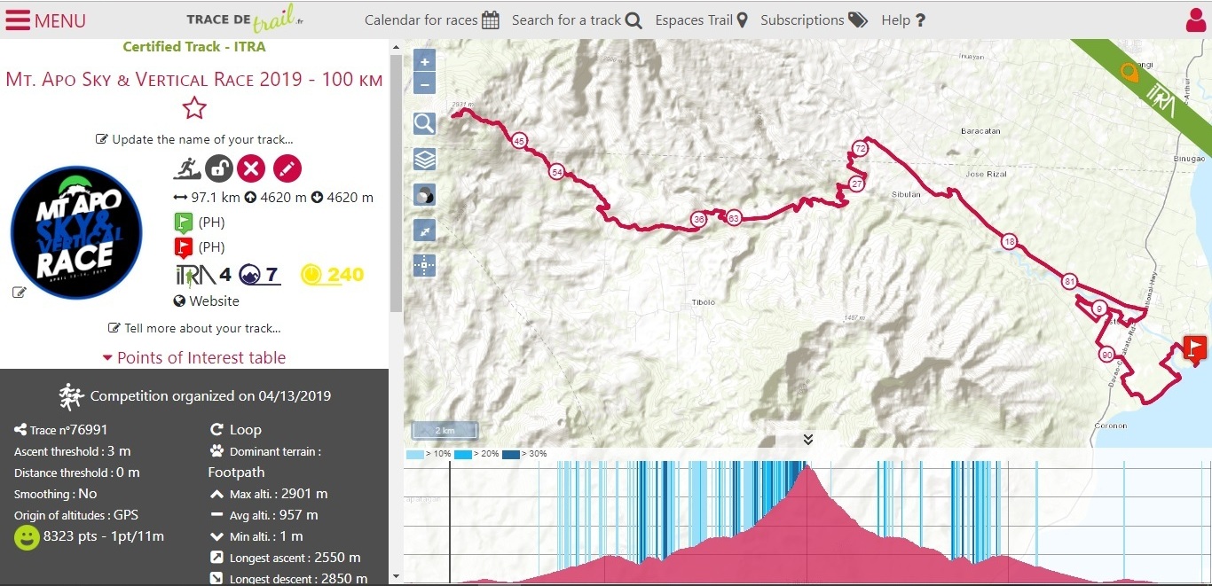Viewport: 1212px width, 586px height.
Task: Click the Origin of altitudes : GPS text
Action: point(76,515)
